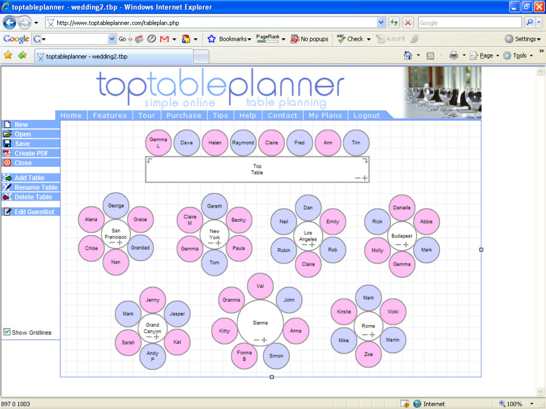Click plus on Sienna table

[x=264, y=340]
